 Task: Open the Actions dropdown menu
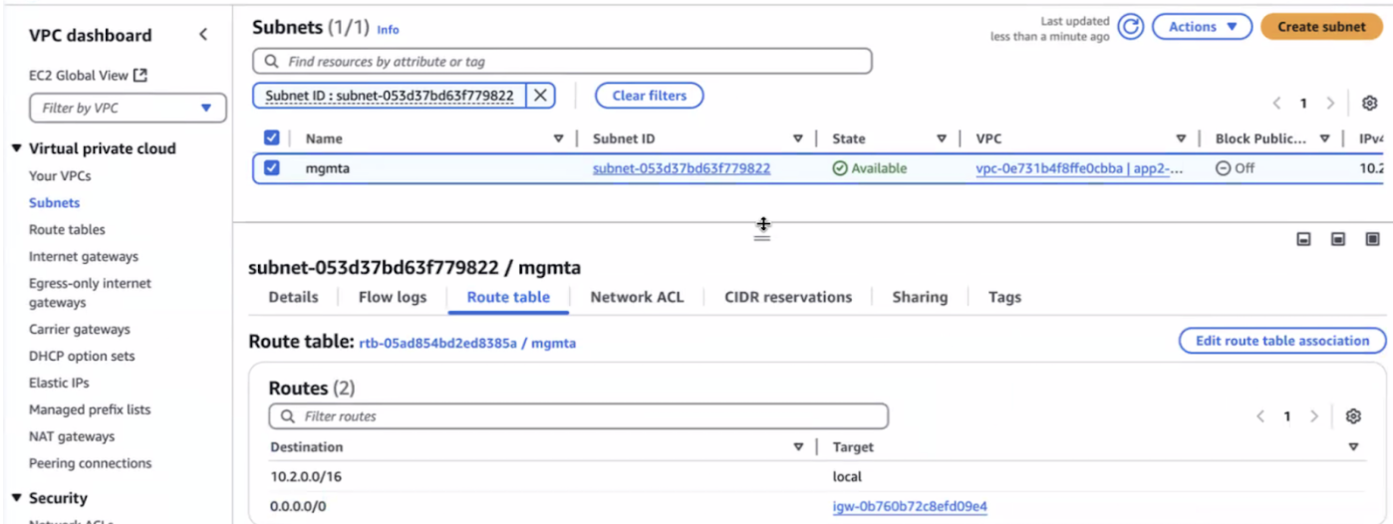(1202, 27)
